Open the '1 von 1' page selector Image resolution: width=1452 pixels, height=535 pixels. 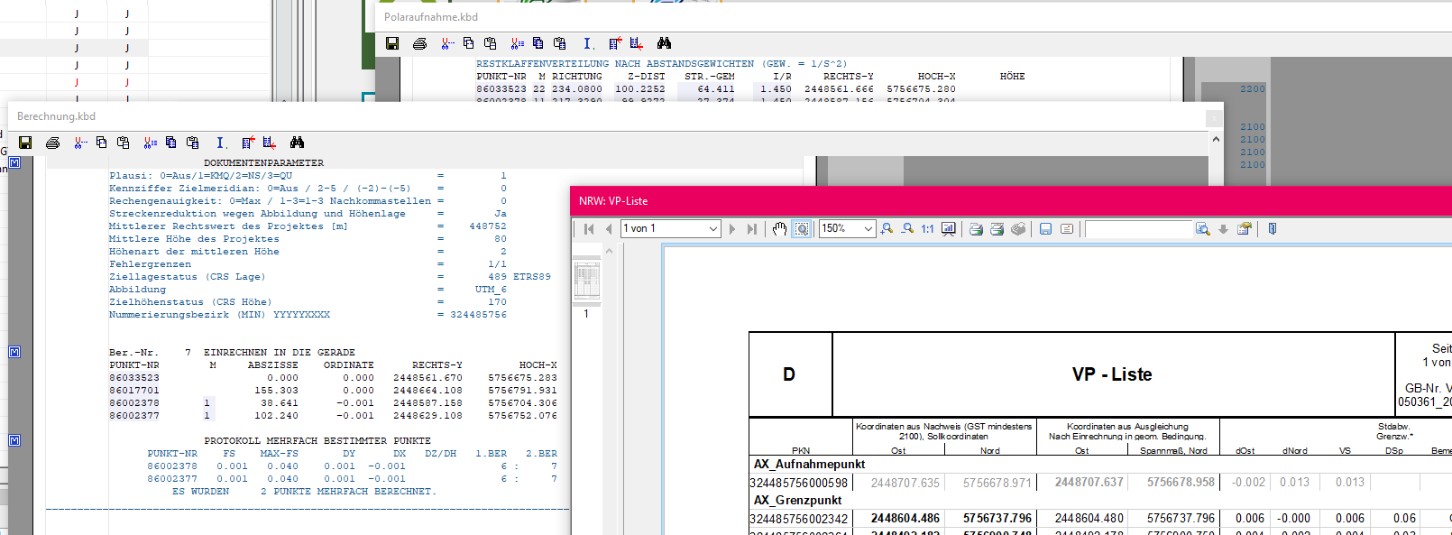712,229
